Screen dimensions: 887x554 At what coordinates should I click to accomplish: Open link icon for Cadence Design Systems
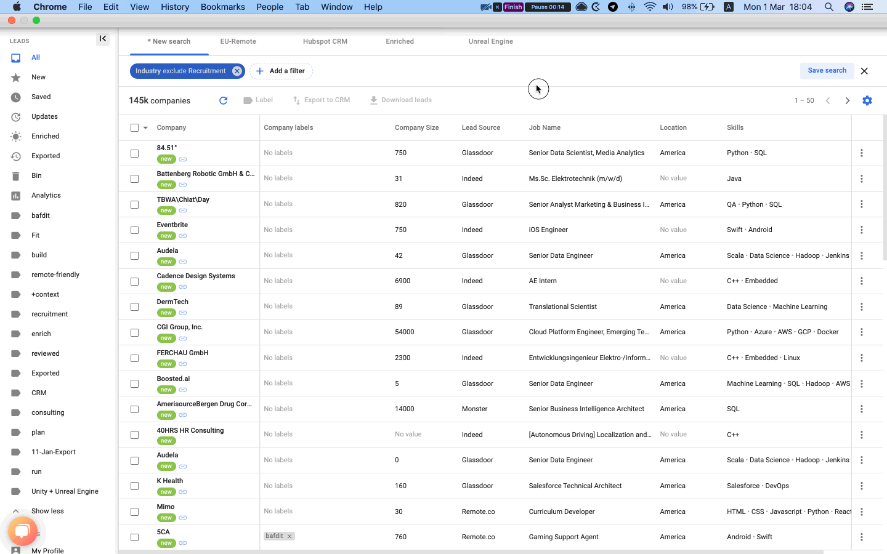pyautogui.click(x=183, y=287)
